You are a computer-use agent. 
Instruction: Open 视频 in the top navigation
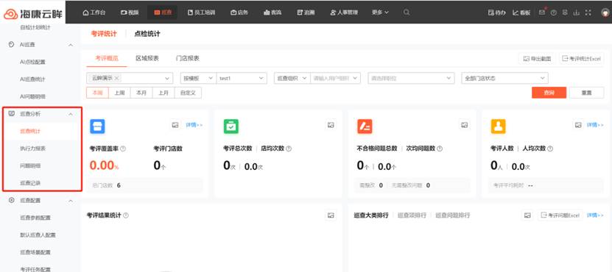[x=130, y=12]
